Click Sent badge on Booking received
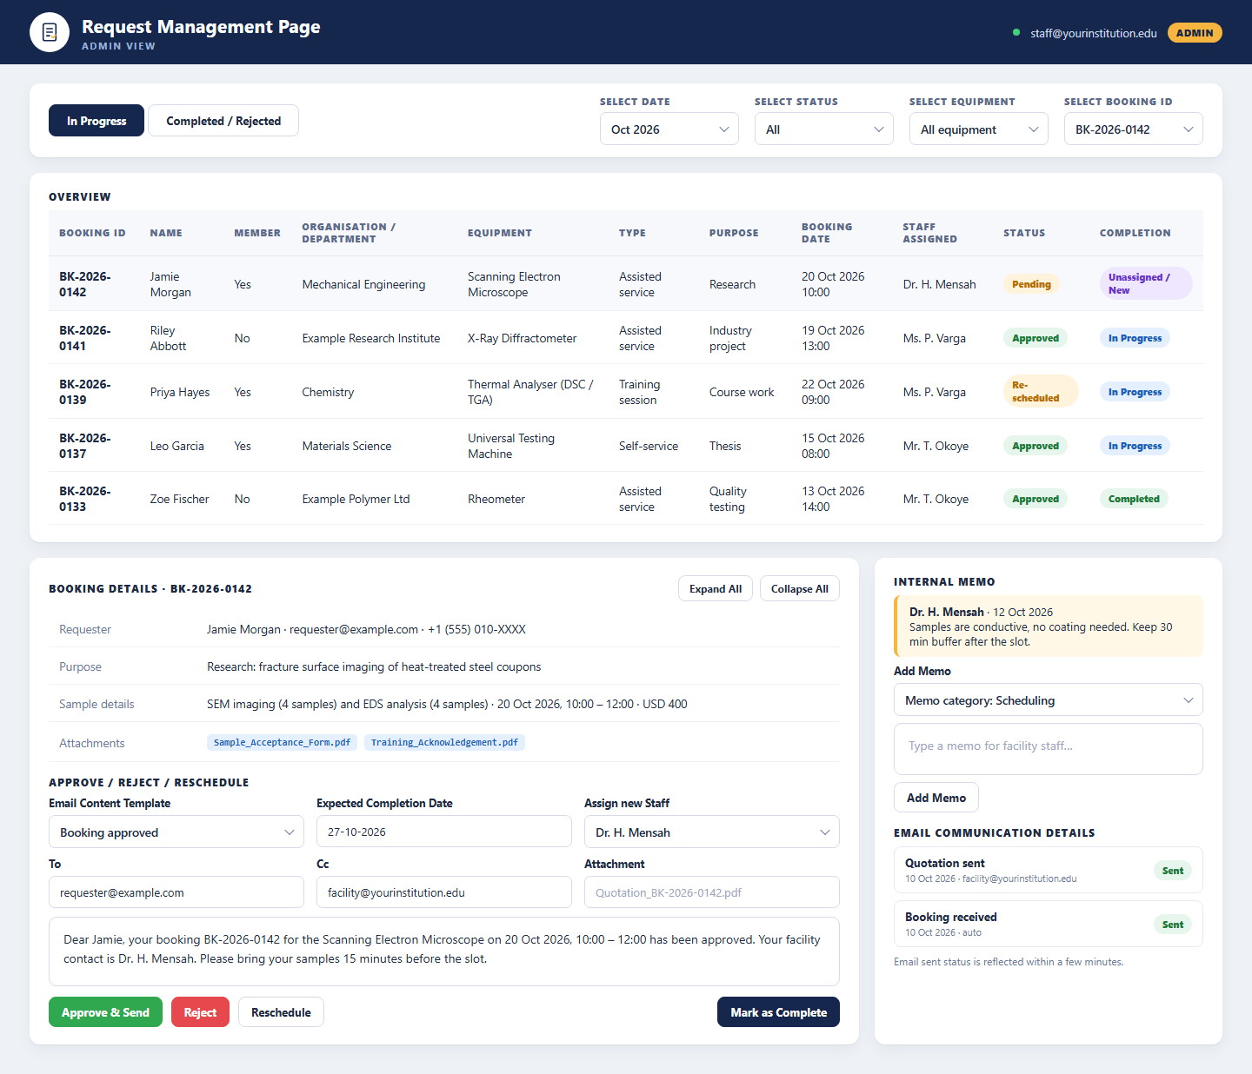 pos(1173,925)
